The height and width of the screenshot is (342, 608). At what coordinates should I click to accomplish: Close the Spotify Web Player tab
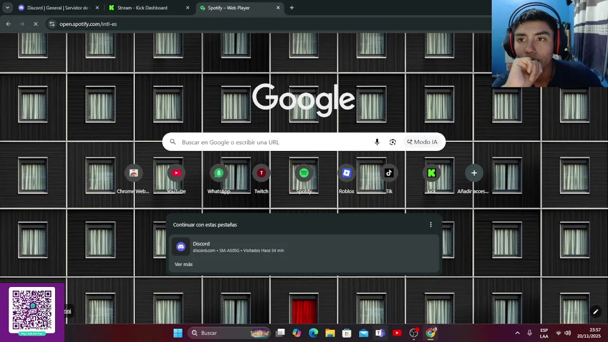click(x=278, y=8)
